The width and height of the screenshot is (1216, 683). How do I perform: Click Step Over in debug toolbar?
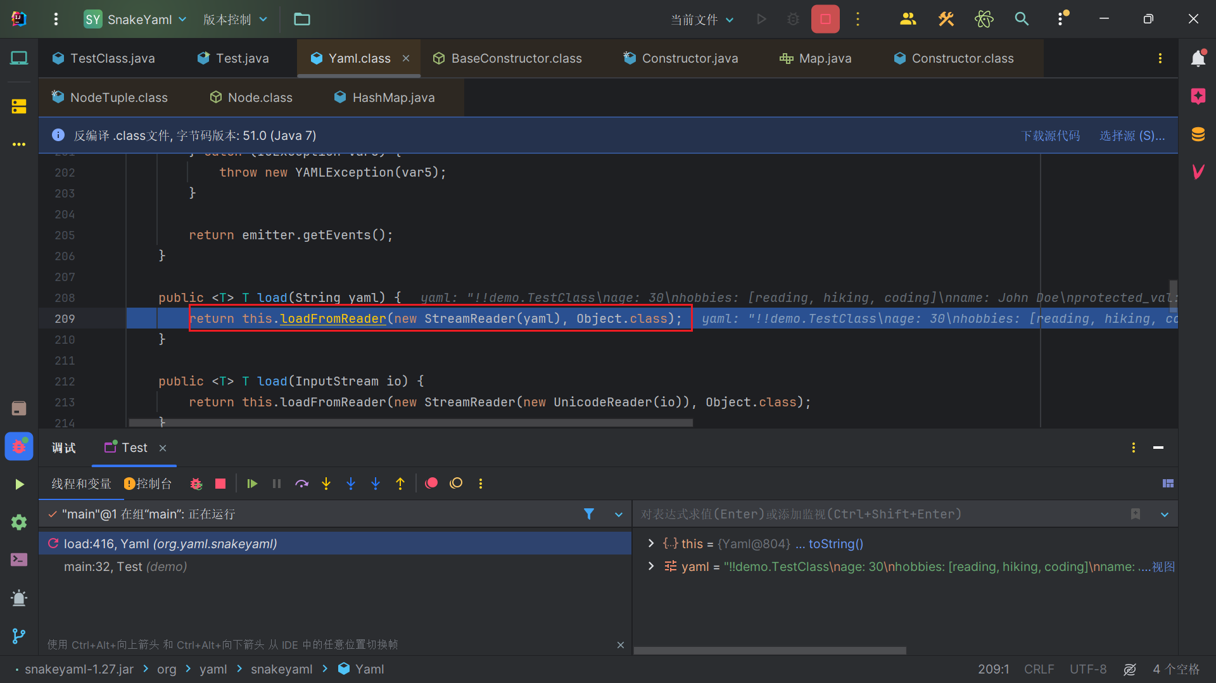[301, 484]
